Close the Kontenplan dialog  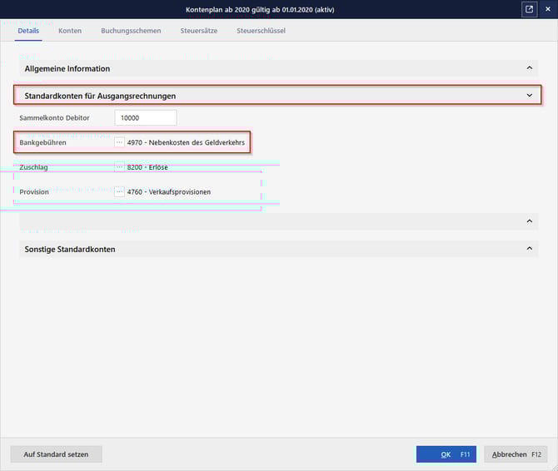point(548,9)
